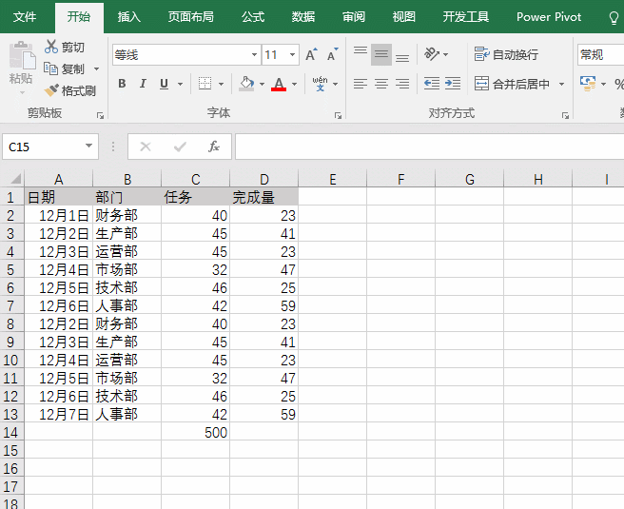Image resolution: width=624 pixels, height=509 pixels.
Task: Toggle bold formatting
Action: pos(122,84)
